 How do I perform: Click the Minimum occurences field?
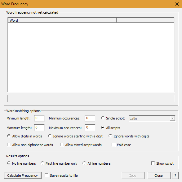point(90,118)
